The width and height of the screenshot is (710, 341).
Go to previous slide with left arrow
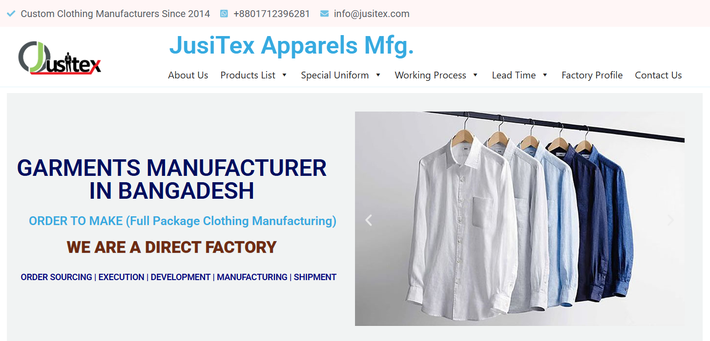click(x=369, y=220)
